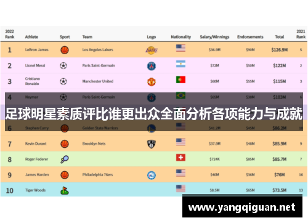Click the US flag in LeBron James row
The height and width of the screenshot is (223, 308).
pyautogui.click(x=180, y=48)
